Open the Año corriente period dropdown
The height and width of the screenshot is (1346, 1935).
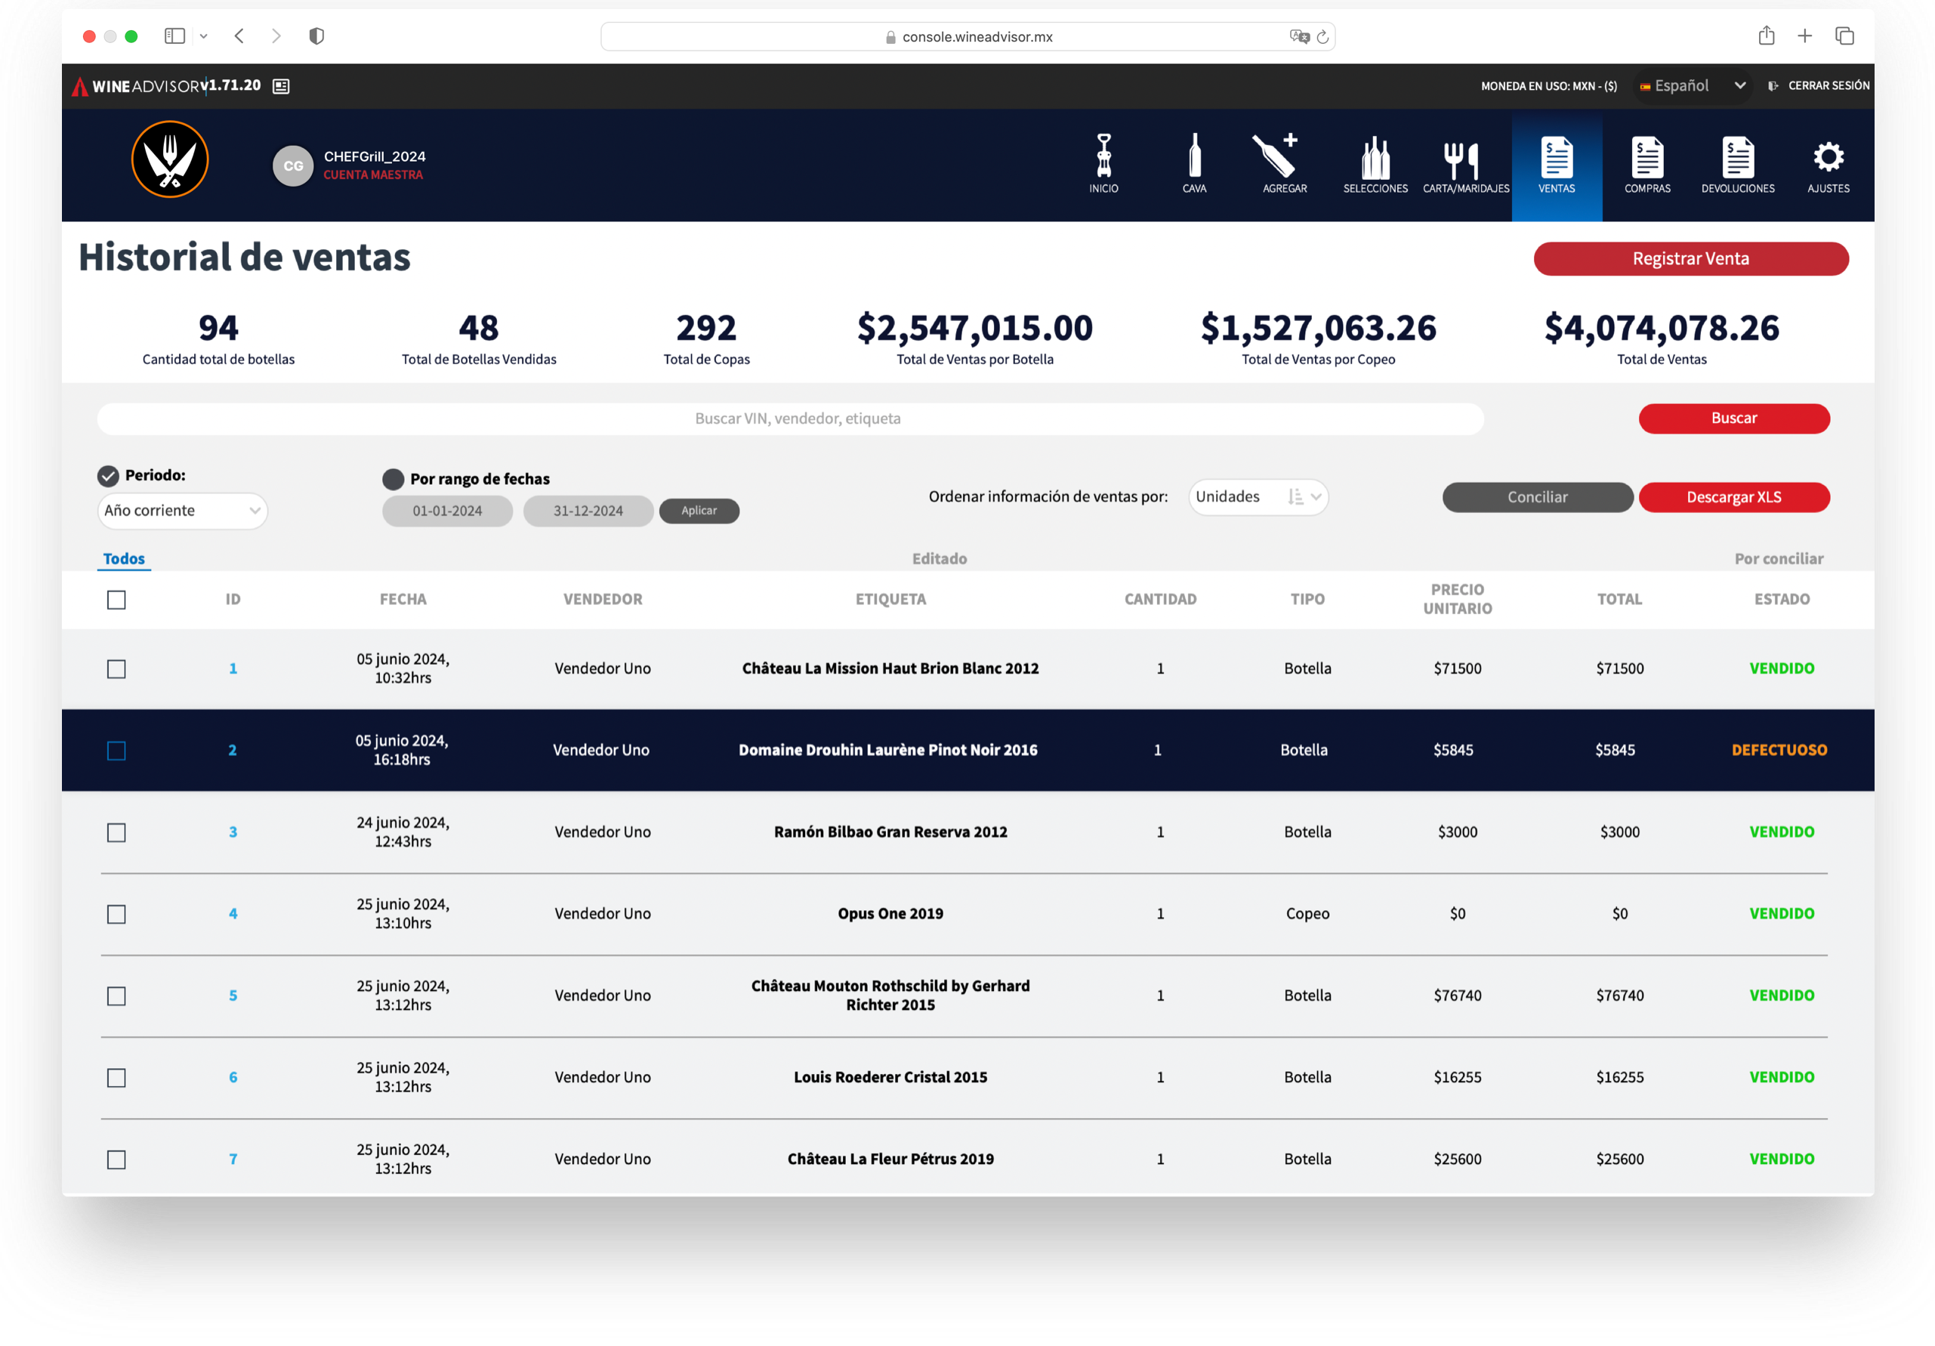182,511
